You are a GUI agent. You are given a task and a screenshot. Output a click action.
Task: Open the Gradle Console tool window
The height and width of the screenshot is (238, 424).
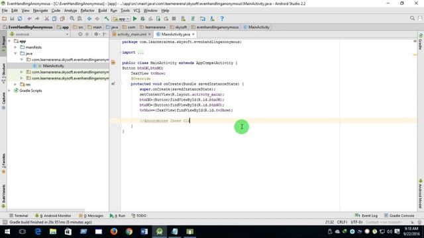[x=399, y=216]
